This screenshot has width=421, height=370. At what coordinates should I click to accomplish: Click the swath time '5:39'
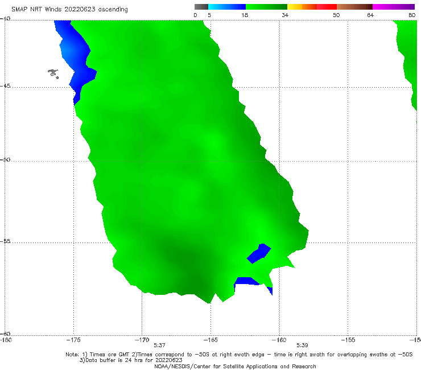point(302,346)
